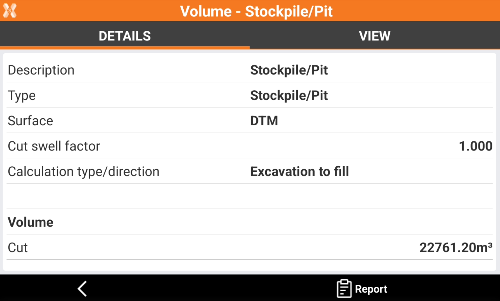The height and width of the screenshot is (301, 500).
Task: Go back using the left arrow
Action: [83, 288]
